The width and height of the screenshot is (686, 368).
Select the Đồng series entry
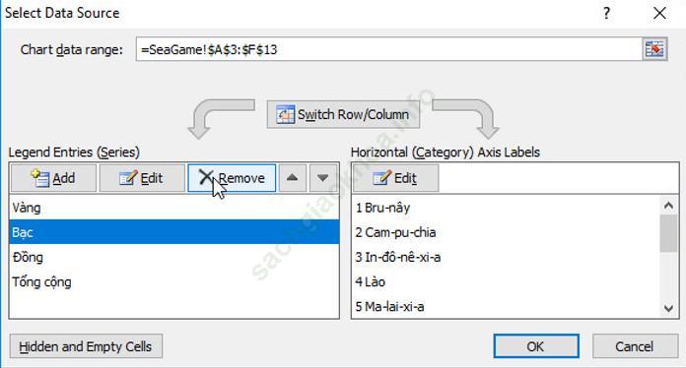click(x=173, y=257)
